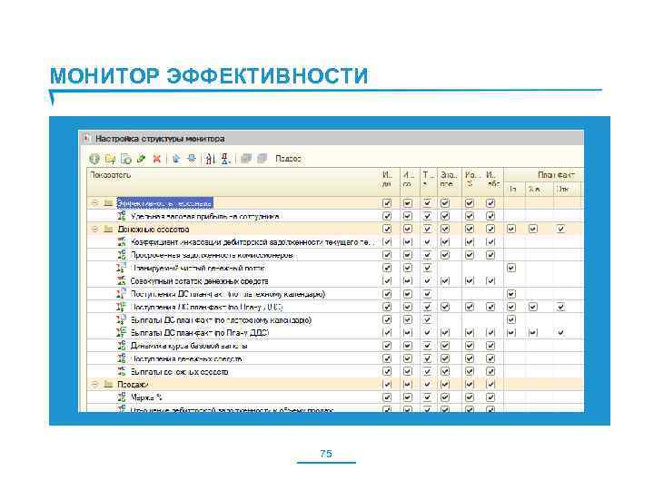Click the icon of Совокупный остаток денежных средств
The image size is (654, 490).
point(122,280)
